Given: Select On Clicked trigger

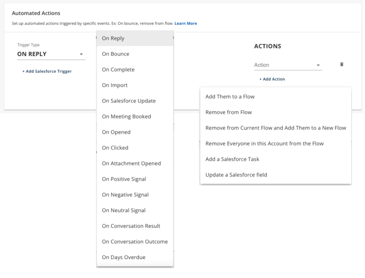Looking at the screenshot, I should [136, 148].
